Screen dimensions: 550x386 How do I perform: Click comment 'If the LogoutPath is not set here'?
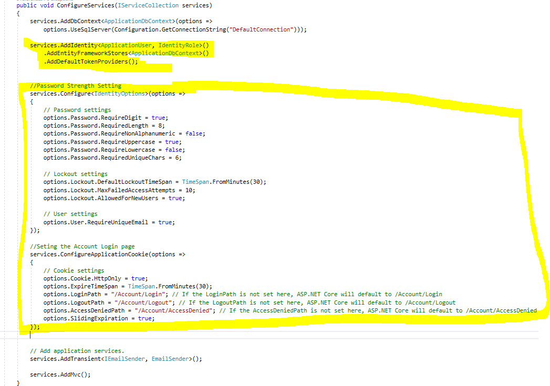245,302
